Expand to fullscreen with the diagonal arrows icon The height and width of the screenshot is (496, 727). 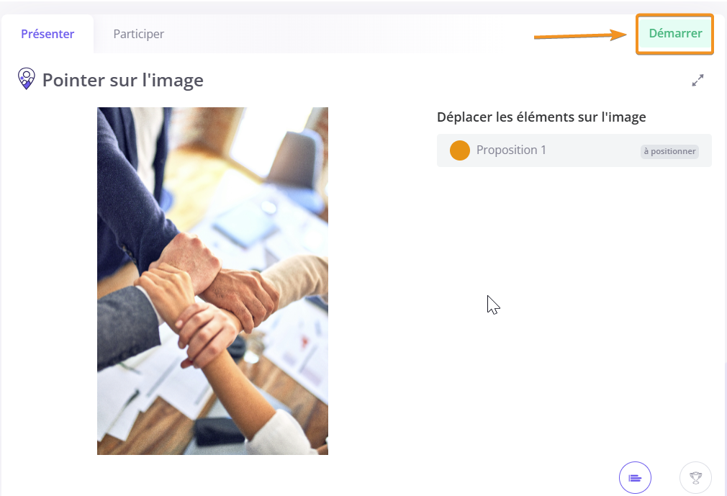click(x=697, y=80)
